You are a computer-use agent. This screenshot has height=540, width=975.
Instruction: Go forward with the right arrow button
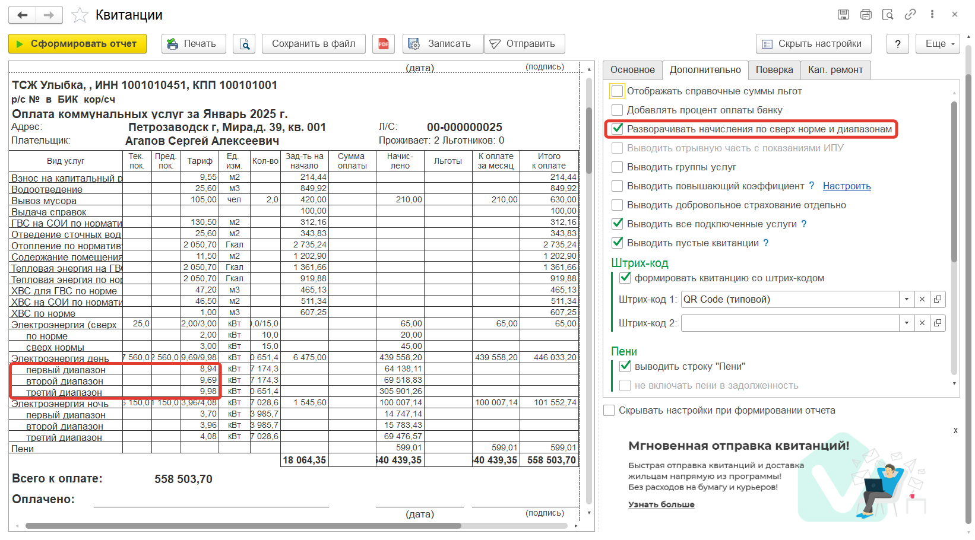[49, 15]
